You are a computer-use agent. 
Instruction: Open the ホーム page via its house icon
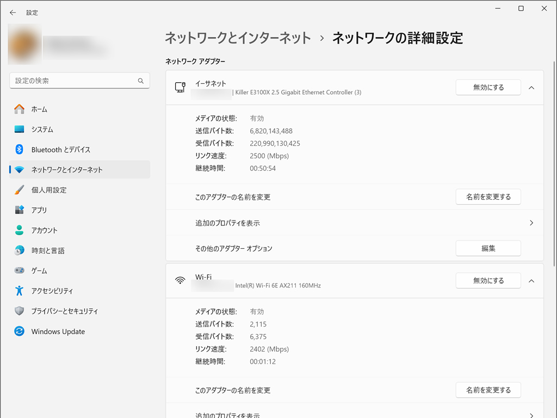[x=19, y=109]
